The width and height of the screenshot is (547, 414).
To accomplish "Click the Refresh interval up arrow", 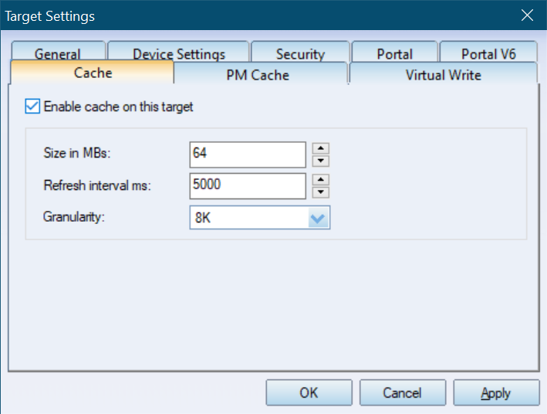I will click(321, 180).
